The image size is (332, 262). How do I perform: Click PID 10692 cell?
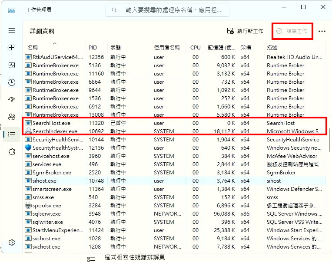tap(96, 131)
